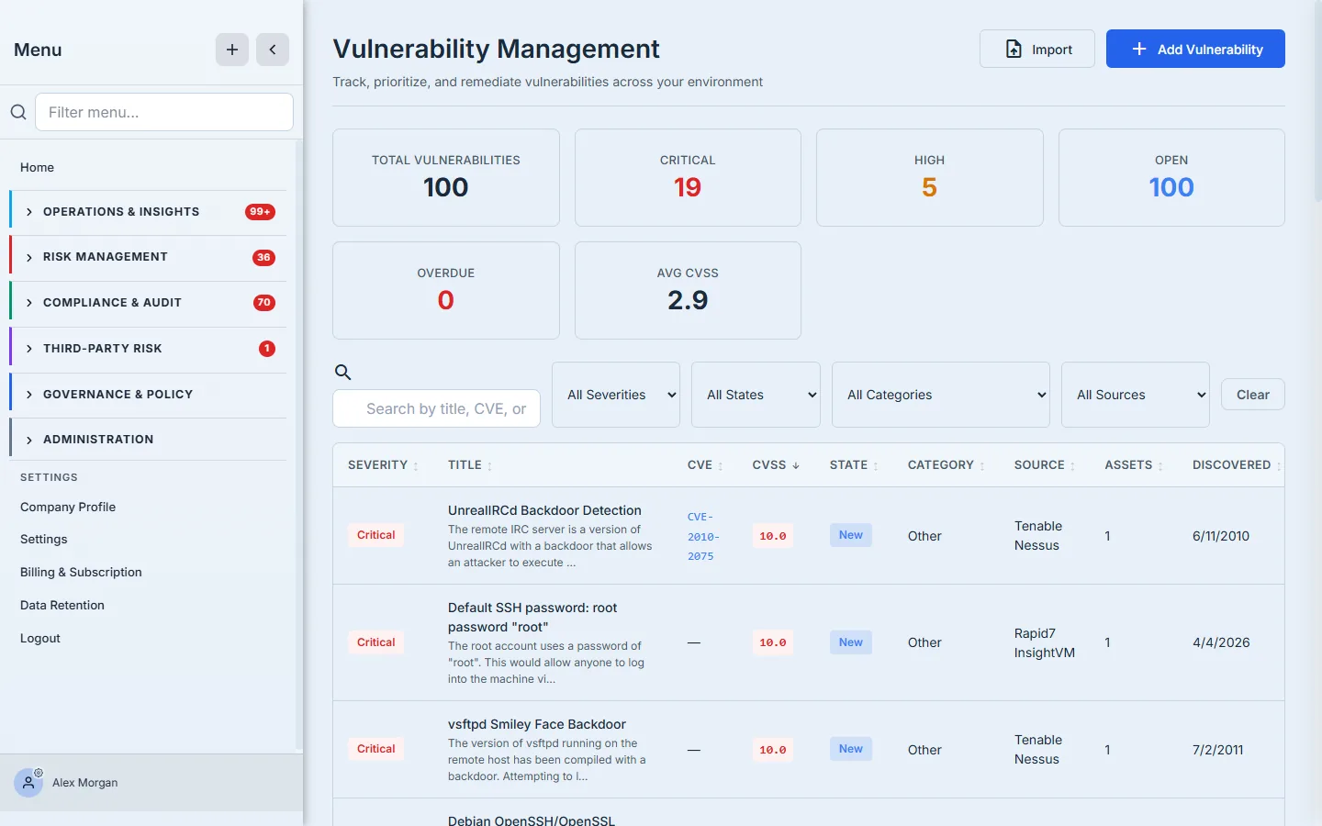Viewport: 1322px width, 826px height.
Task: Click the magnifier icon above the vulnerability search
Action: point(342,372)
